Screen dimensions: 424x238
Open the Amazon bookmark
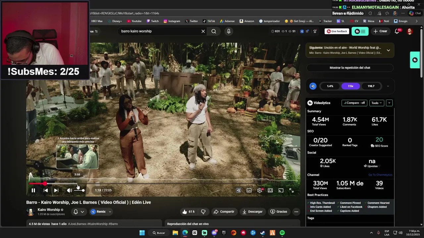click(247, 21)
